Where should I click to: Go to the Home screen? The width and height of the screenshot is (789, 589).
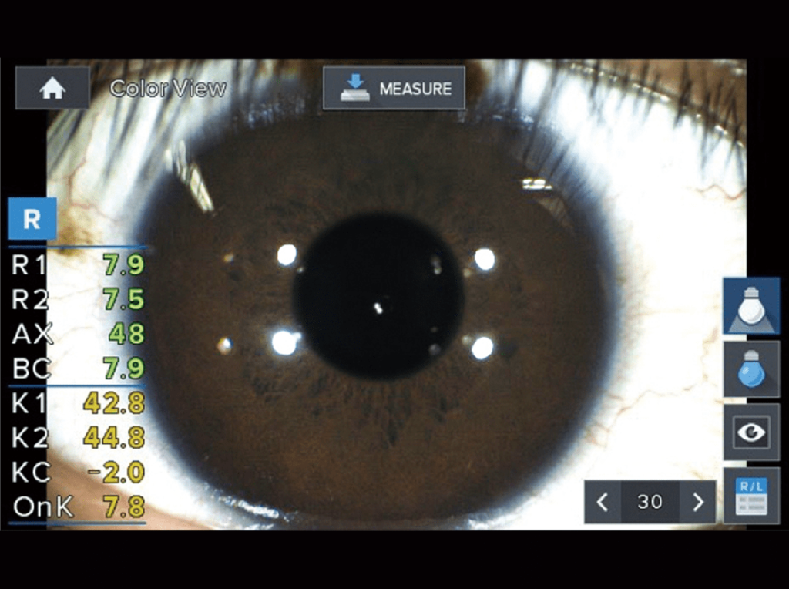coord(52,88)
